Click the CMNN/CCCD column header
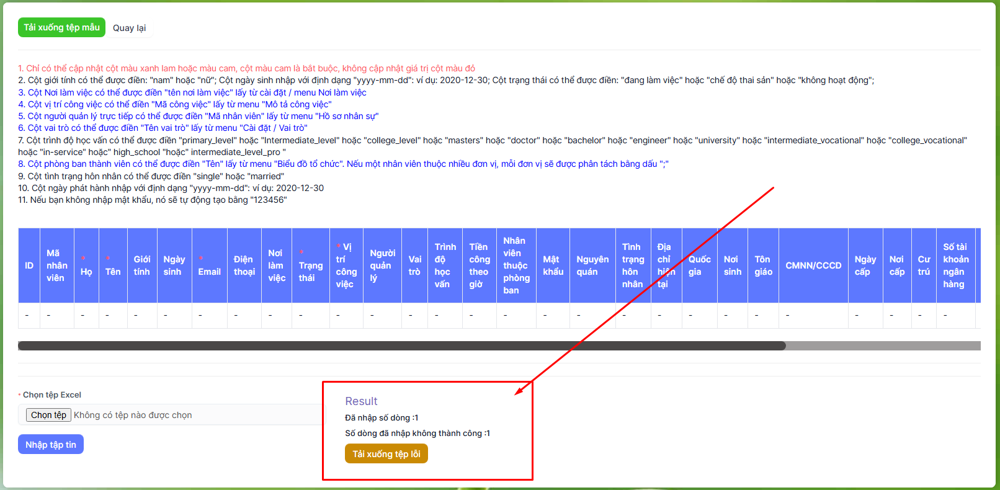This screenshot has height=490, width=1000. coord(813,265)
